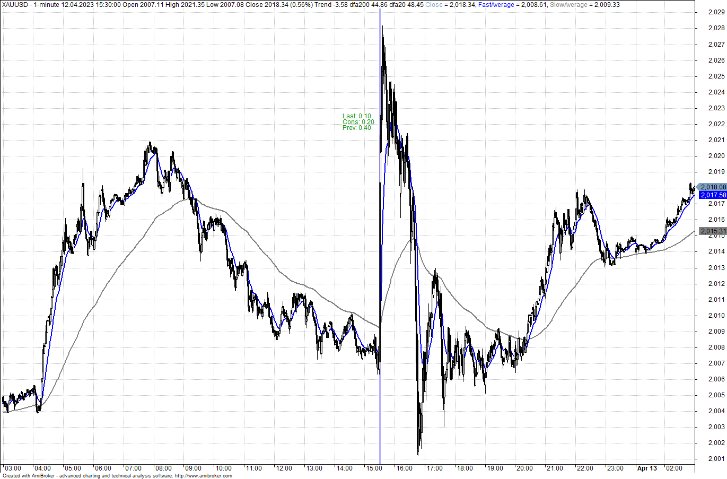Click the 10:00 time axis label
727x479 pixels.
(x=223, y=468)
